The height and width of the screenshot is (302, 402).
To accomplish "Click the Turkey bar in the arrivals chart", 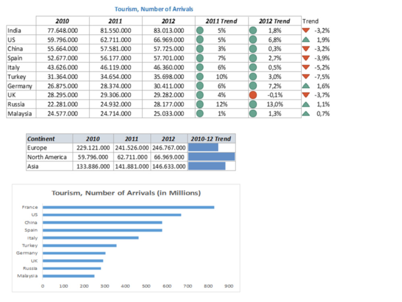I will click(80, 246).
